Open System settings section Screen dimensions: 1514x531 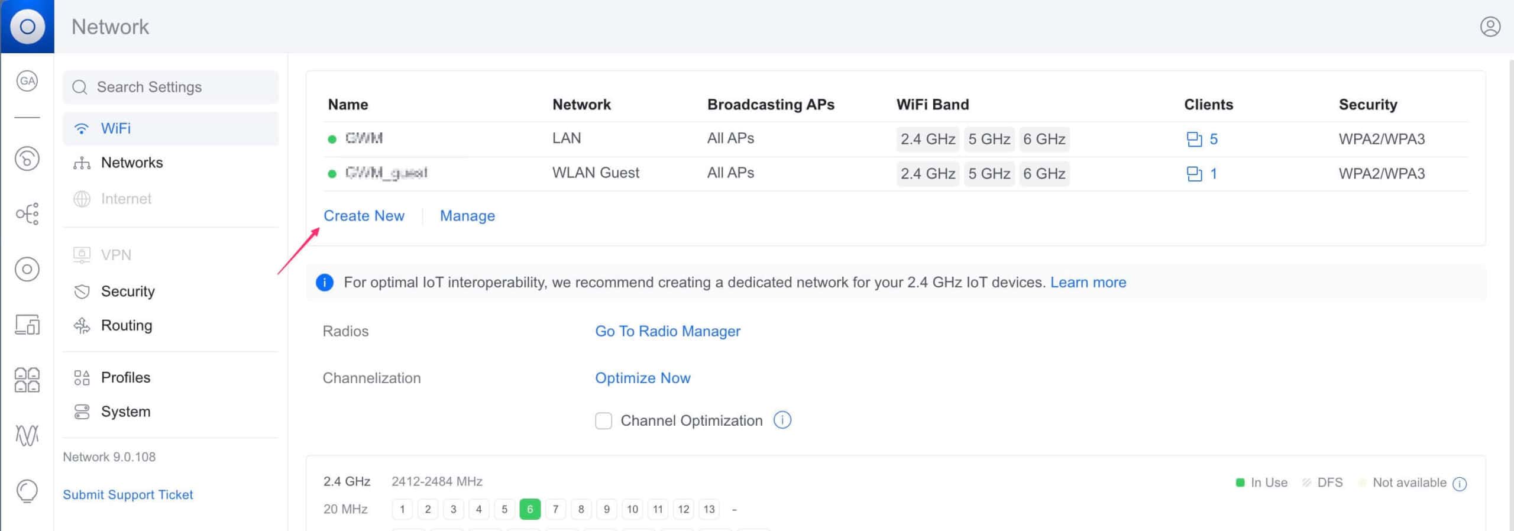[170, 412]
